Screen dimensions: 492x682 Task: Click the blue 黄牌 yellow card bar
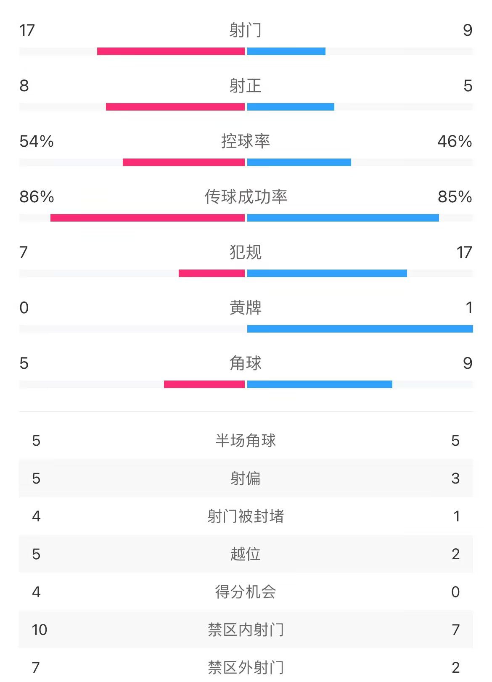(x=360, y=329)
